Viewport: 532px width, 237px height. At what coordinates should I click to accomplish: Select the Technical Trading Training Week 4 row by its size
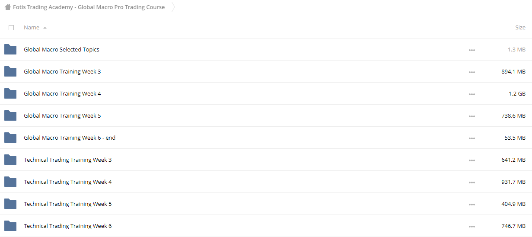click(513, 182)
